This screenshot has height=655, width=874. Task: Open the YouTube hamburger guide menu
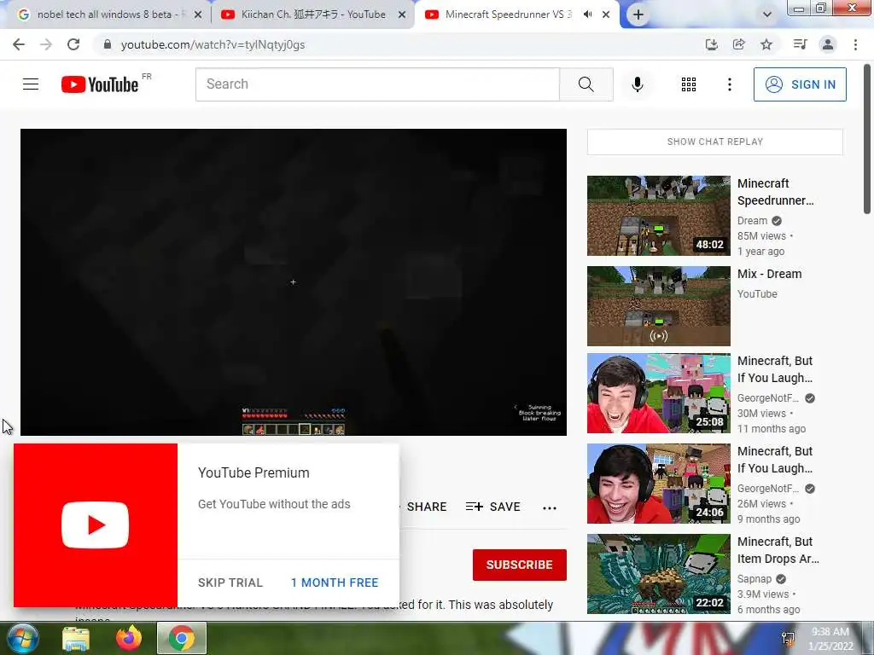coord(31,84)
